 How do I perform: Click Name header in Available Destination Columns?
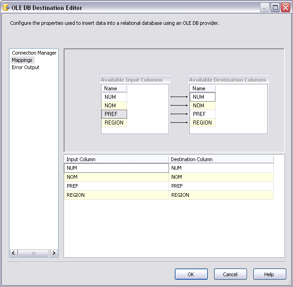tap(202, 88)
